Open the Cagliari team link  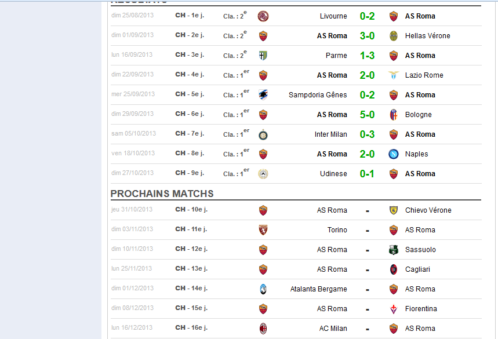[417, 269]
